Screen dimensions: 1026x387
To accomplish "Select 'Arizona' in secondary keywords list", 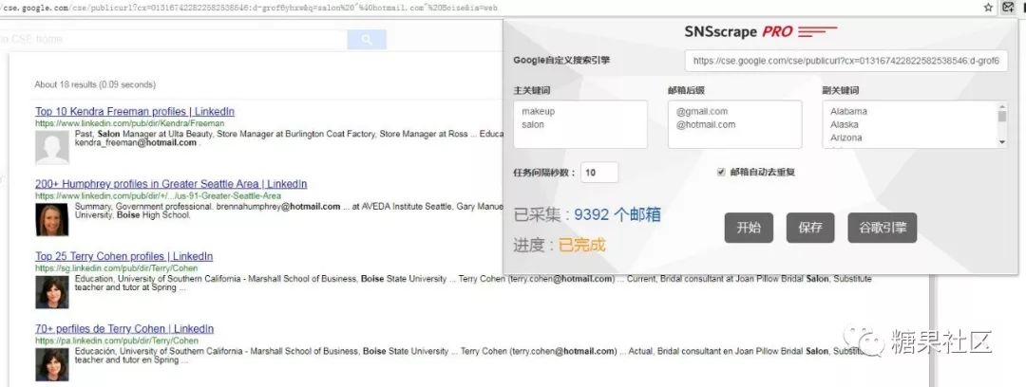I will (x=846, y=138).
